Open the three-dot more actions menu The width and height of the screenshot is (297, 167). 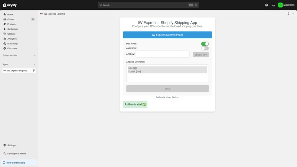(x=293, y=14)
